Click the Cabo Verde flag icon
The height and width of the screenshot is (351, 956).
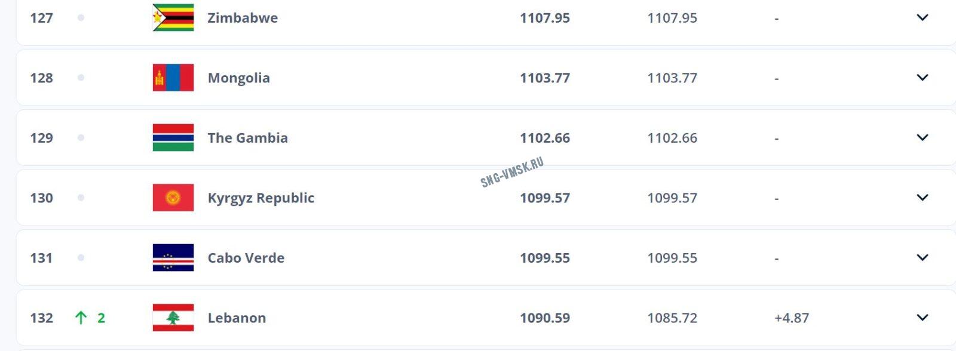[173, 258]
